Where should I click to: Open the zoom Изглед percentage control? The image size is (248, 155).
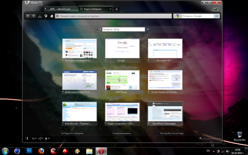[x=210, y=138]
